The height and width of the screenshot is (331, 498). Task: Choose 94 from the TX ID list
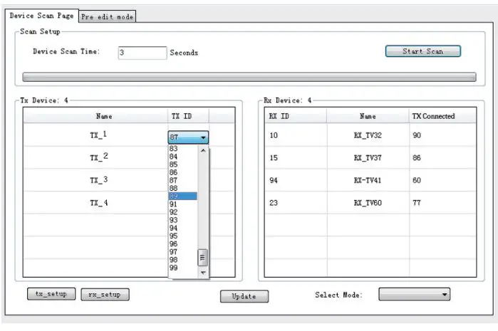[x=182, y=228]
